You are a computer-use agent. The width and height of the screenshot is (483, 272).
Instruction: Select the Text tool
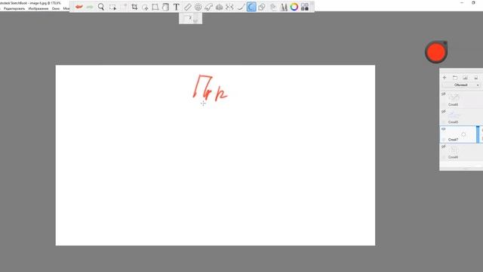pyautogui.click(x=176, y=7)
